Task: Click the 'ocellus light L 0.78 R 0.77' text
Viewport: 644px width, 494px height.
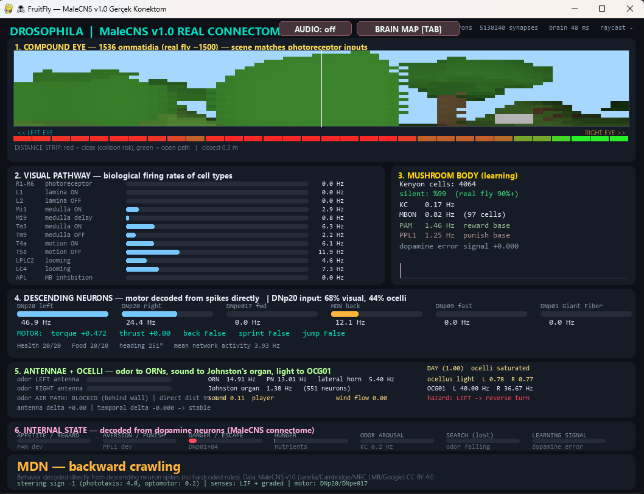Action: coord(480,379)
